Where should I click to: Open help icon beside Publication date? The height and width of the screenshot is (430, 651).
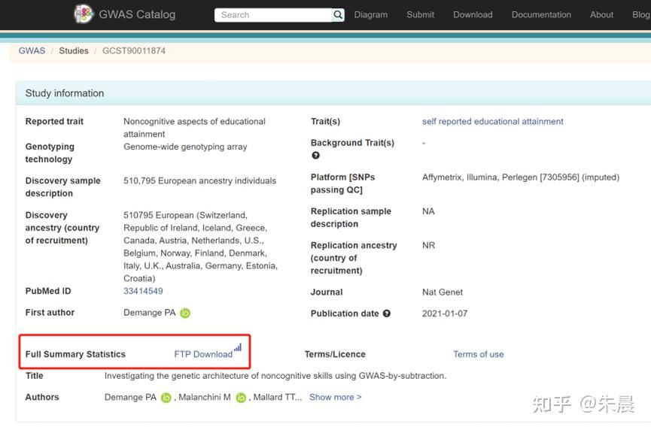[387, 313]
